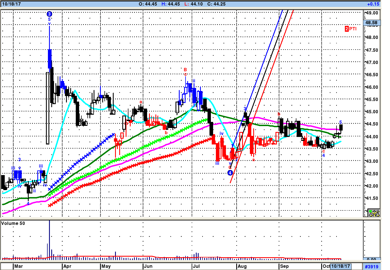Click the Volume 50 panel label

13,223
